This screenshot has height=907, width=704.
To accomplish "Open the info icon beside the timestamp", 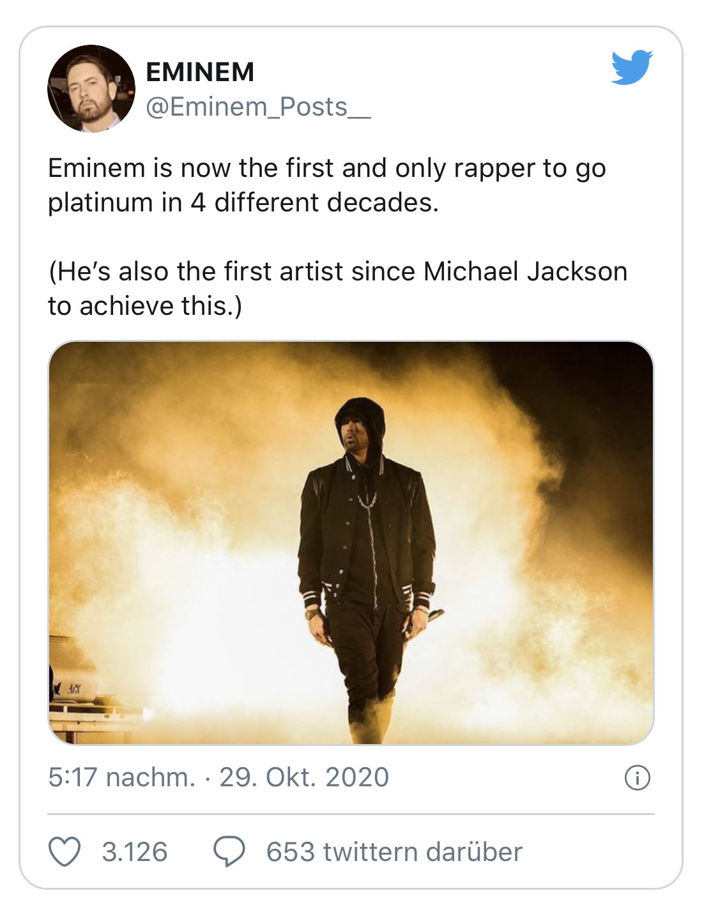I will pos(637,778).
